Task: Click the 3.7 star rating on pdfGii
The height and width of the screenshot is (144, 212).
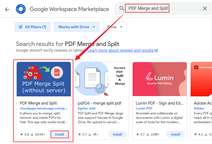Action: (x=82, y=134)
